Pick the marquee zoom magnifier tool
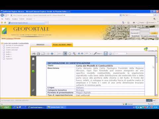The image size is (159, 119). (74, 54)
